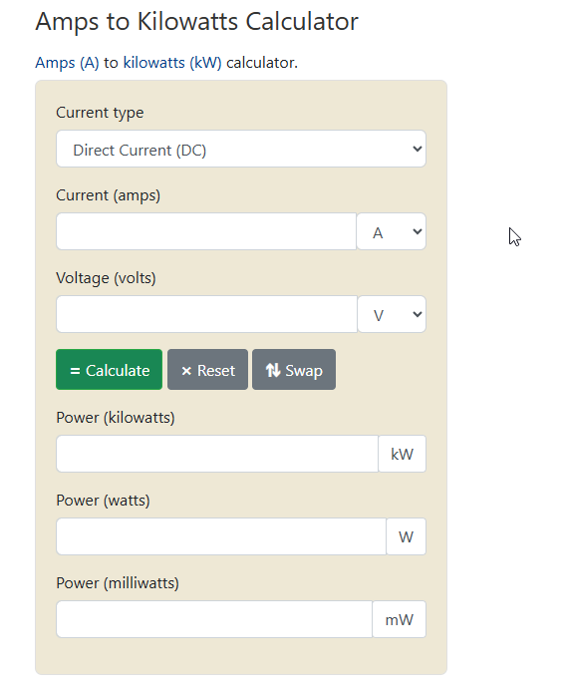Follow the Amps (A) link
This screenshot has width=567, height=686.
click(67, 63)
